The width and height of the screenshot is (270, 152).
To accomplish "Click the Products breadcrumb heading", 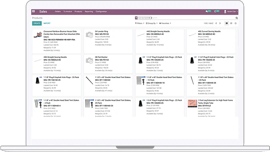I will [x=37, y=18].
